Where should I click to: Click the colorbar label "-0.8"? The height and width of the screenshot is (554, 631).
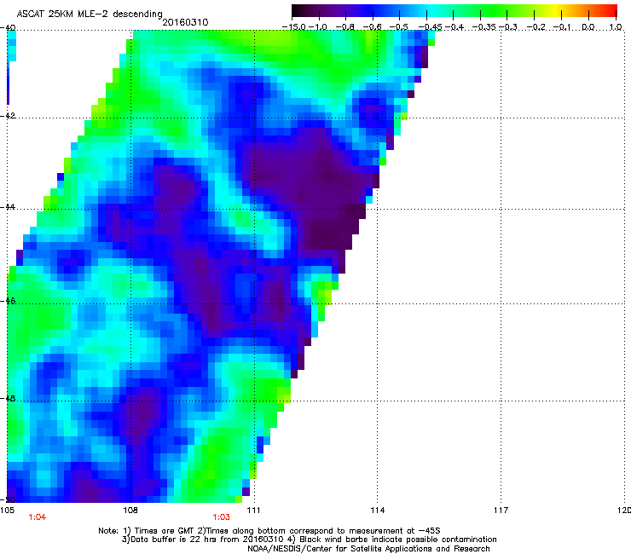pyautogui.click(x=344, y=27)
